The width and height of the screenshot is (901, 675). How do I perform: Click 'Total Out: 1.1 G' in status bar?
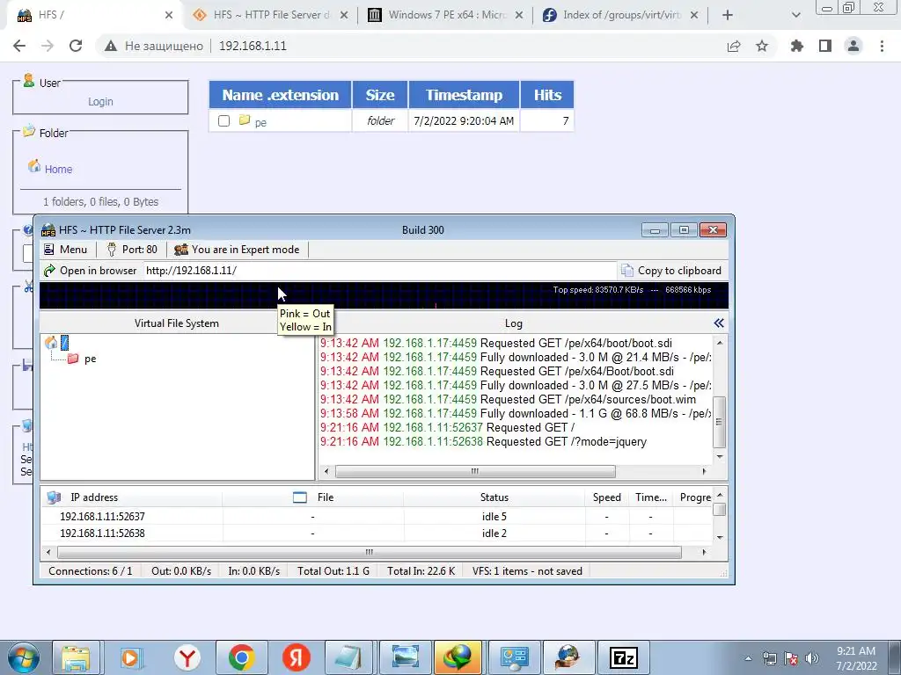(333, 571)
